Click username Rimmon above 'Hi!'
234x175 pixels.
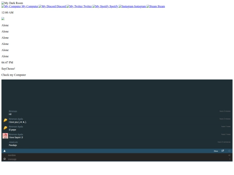pyautogui.click(x=13, y=111)
